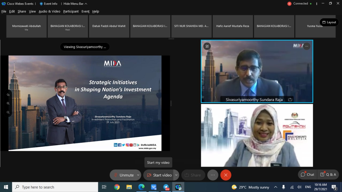Open the volume speaker tray icon
The width and height of the screenshot is (342, 192).
click(x=300, y=187)
